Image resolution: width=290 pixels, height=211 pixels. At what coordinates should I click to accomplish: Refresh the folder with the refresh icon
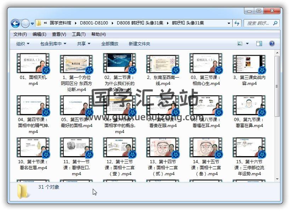pyautogui.click(x=237, y=23)
